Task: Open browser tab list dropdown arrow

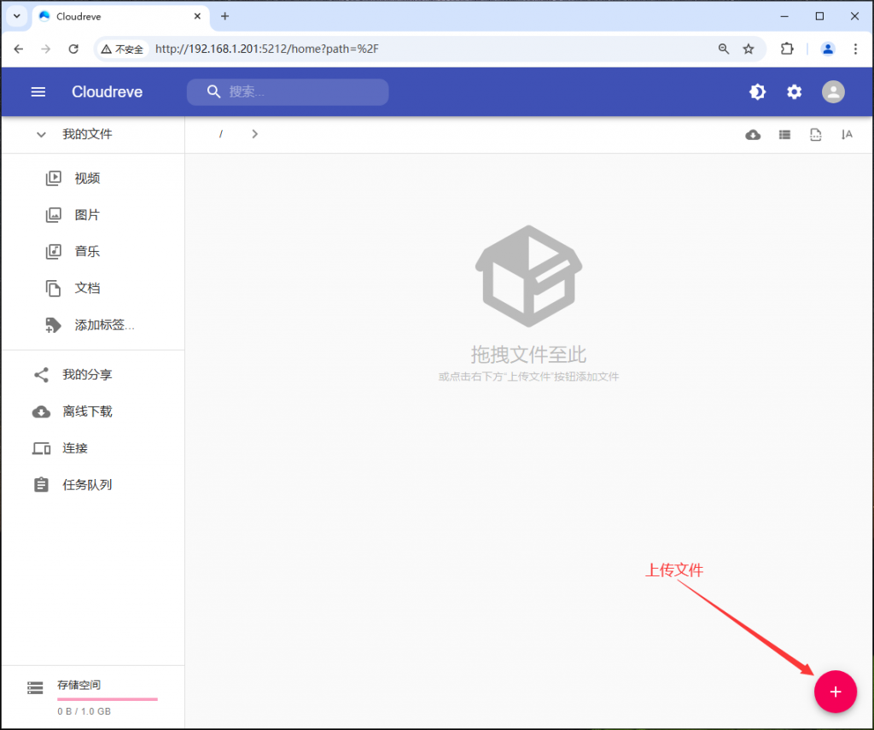Action: (x=17, y=16)
